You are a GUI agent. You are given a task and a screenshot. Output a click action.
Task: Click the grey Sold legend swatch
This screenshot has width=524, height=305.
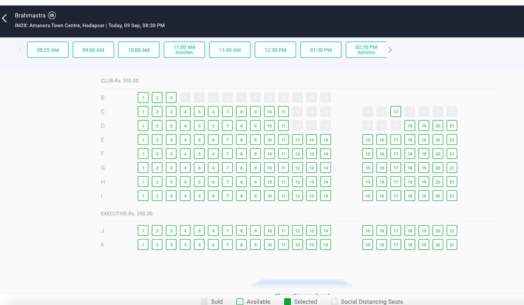click(204, 302)
